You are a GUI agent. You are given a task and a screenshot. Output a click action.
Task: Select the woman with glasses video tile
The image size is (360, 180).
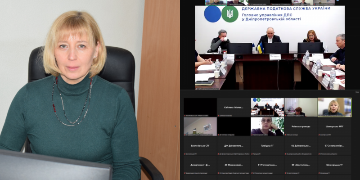pyautogui.click(x=267, y=126)
